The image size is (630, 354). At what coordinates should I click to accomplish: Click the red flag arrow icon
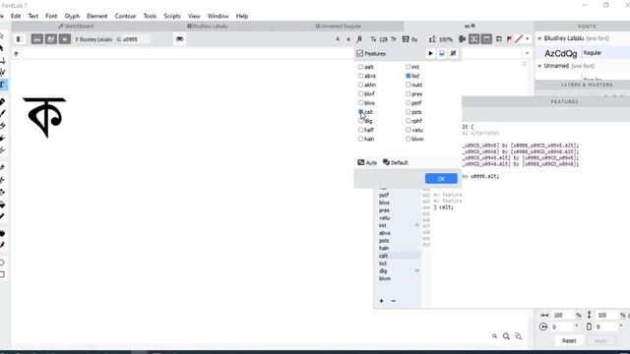pos(509,39)
